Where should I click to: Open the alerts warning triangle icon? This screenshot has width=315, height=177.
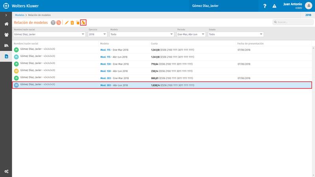tap(274, 6)
